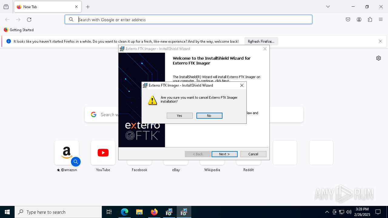Screen dimensions: 388x218
Task: Click the Firefox address bar
Action: 188,20
